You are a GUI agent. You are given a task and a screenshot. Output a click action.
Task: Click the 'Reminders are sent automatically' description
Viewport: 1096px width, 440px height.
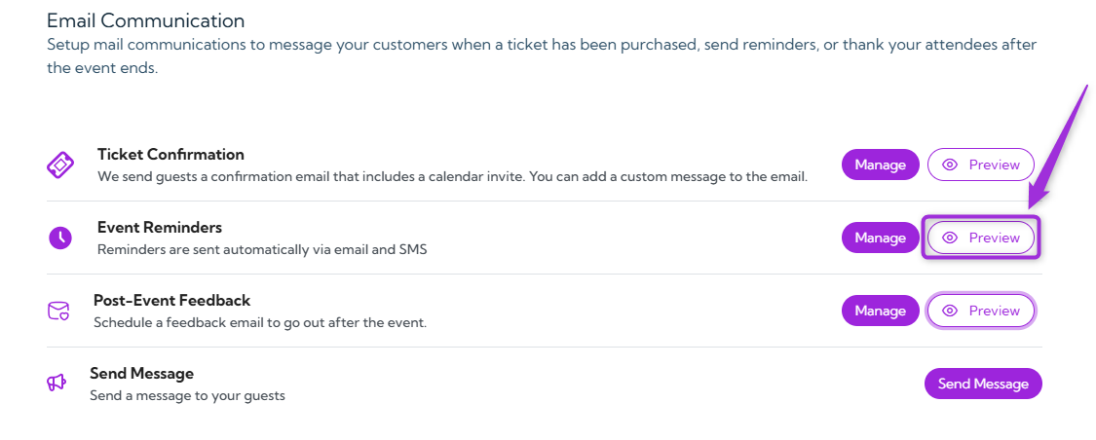[x=262, y=249]
